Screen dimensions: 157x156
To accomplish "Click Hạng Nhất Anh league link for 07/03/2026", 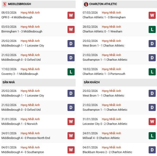I will (x=111, y=13).
